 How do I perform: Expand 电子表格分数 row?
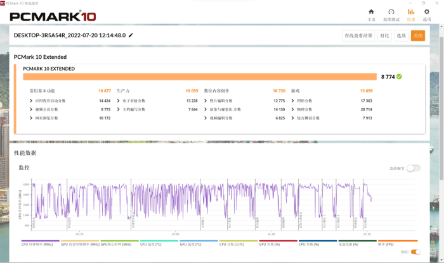119,101
